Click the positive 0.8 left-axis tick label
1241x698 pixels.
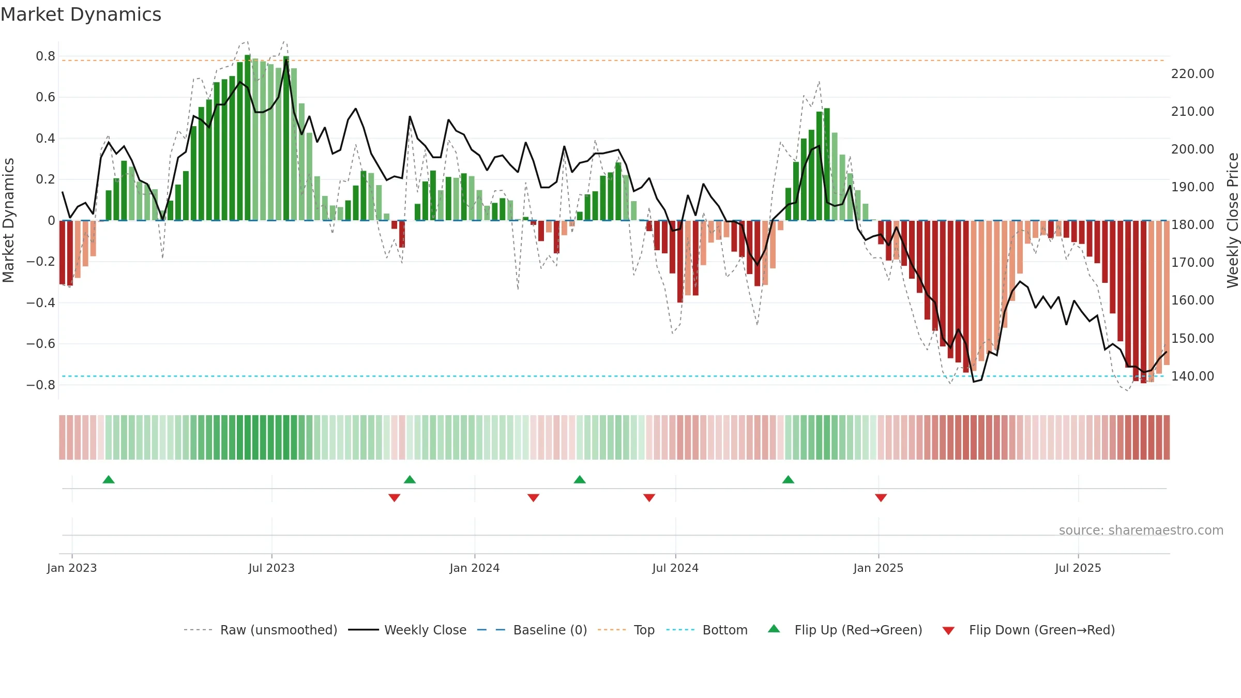pyautogui.click(x=46, y=56)
